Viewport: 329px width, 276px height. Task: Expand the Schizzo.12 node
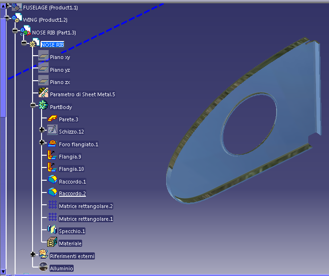(42, 130)
